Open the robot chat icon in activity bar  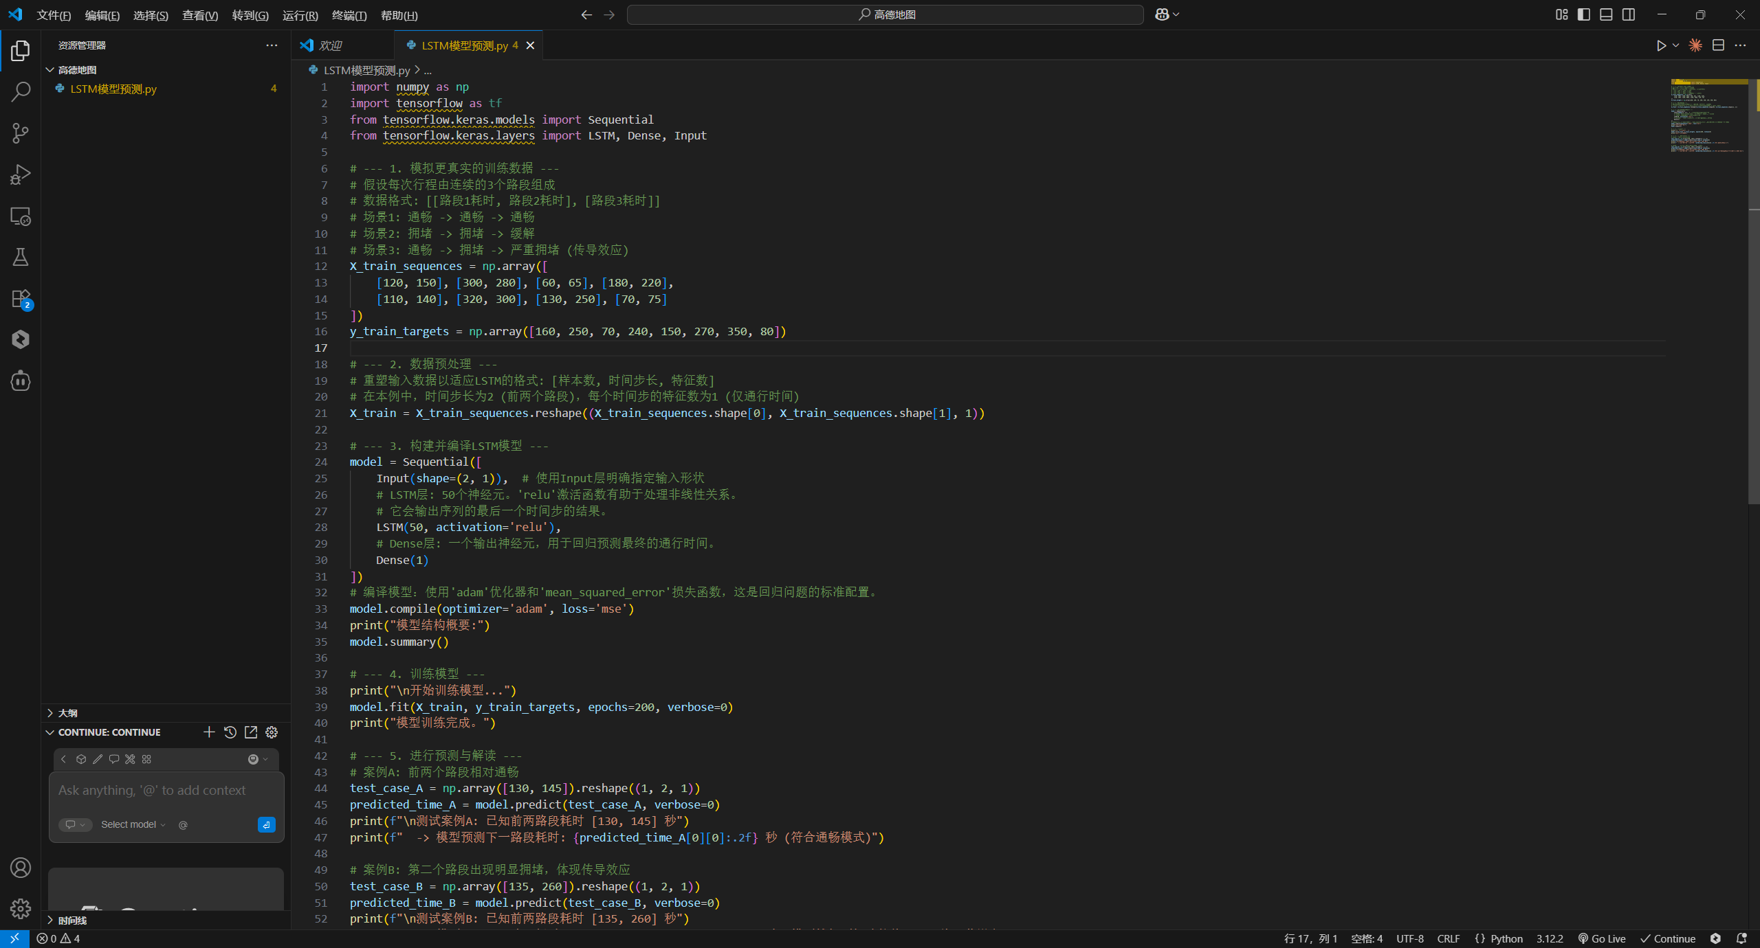coord(21,381)
